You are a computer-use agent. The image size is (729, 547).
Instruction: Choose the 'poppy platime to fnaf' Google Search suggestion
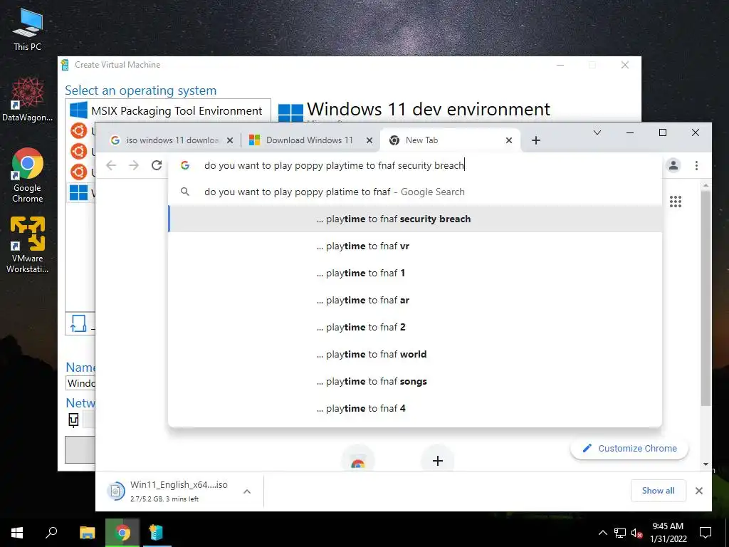tap(415, 192)
